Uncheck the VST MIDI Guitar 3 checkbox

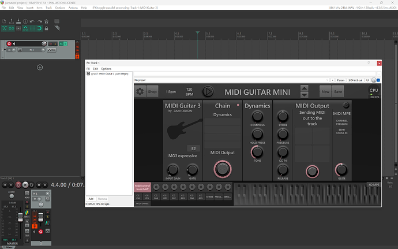88,74
